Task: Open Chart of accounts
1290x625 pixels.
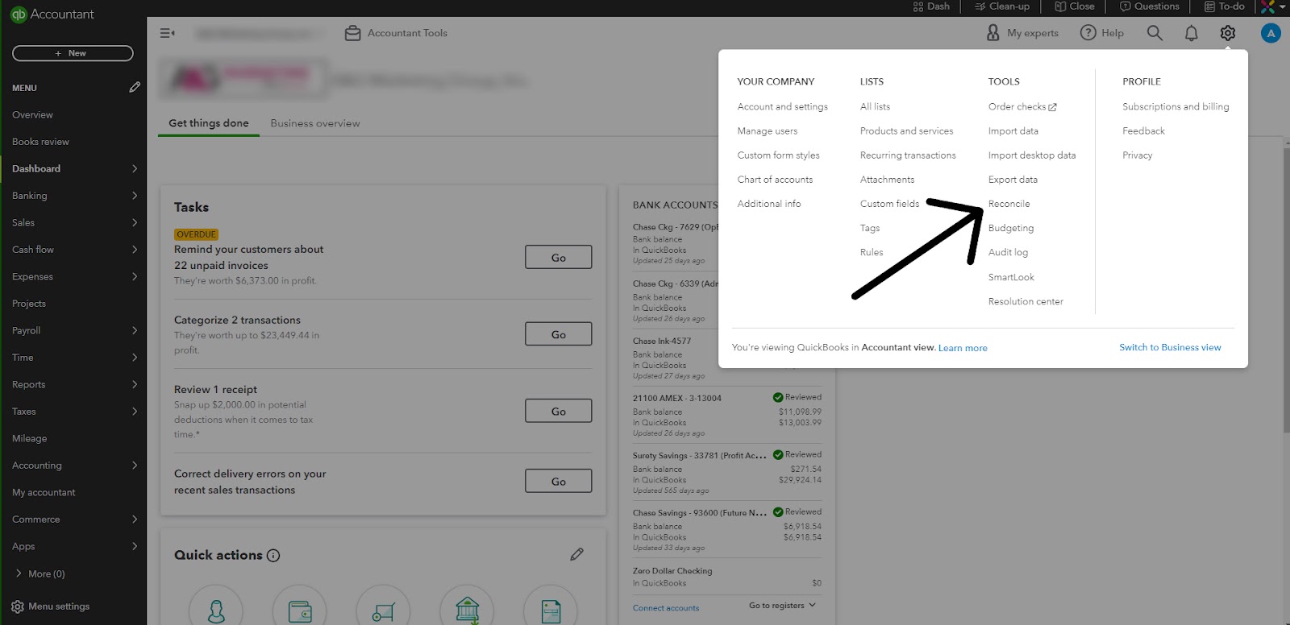Action: coord(775,180)
